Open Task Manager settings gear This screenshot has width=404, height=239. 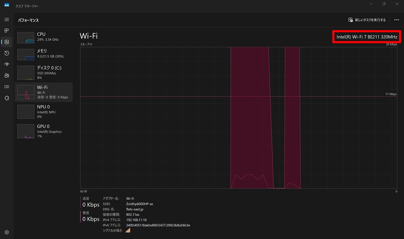(x=7, y=232)
